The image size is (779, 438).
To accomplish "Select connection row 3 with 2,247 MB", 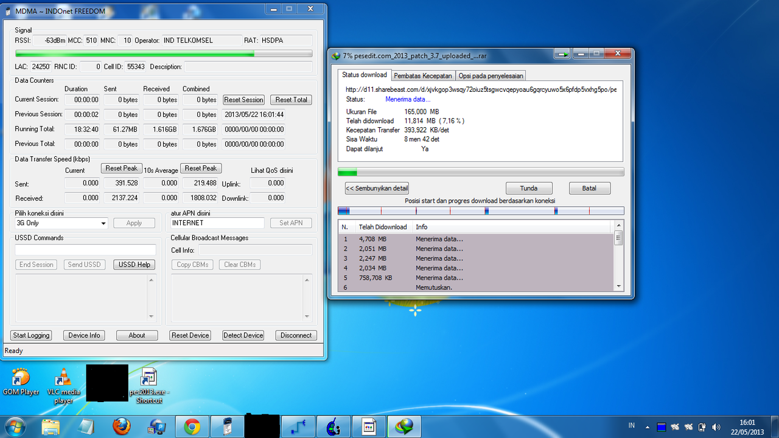I will pyautogui.click(x=476, y=259).
